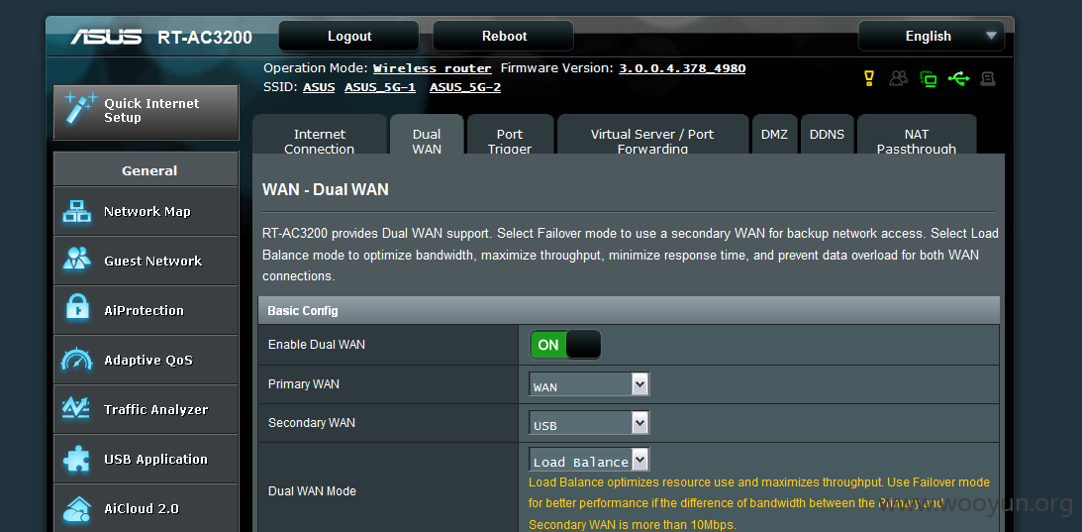The width and height of the screenshot is (1082, 532).
Task: Open the English language selector
Action: point(932,36)
